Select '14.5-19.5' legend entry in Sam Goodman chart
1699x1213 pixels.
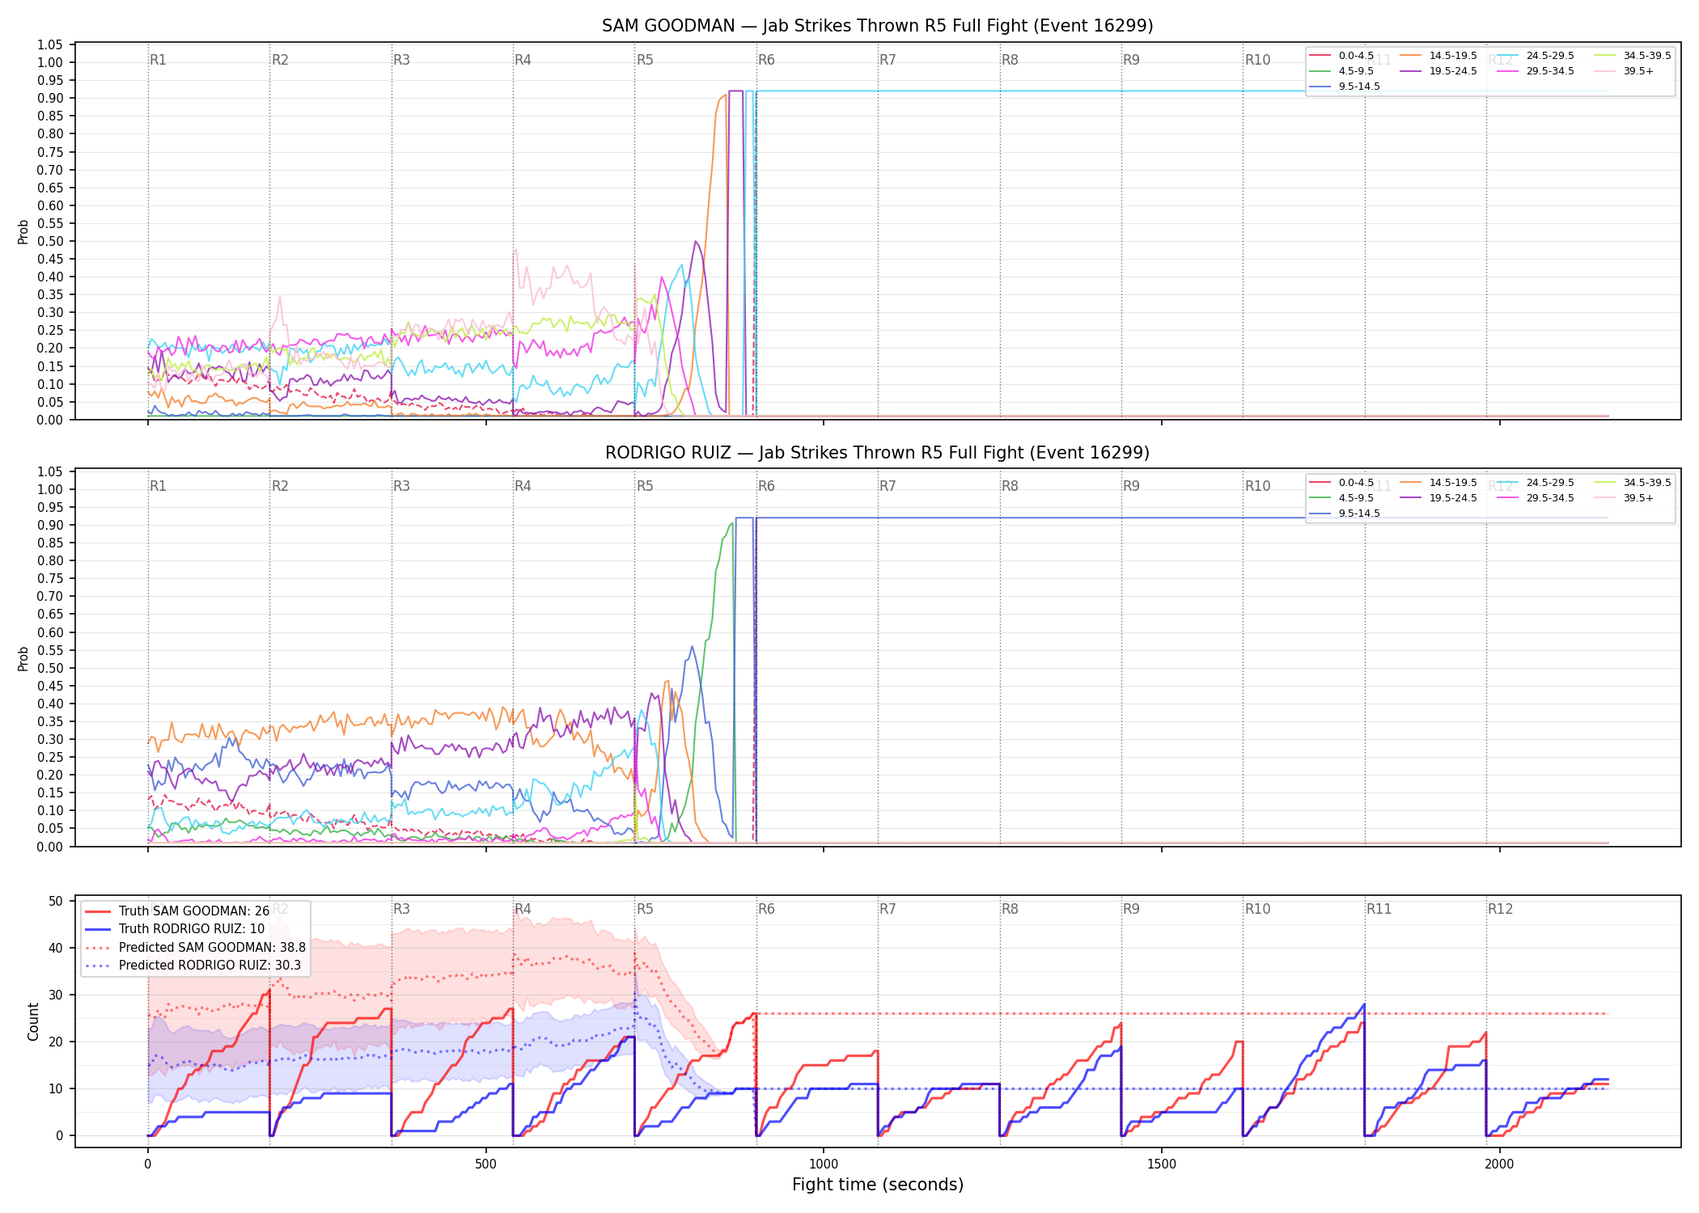(1438, 56)
